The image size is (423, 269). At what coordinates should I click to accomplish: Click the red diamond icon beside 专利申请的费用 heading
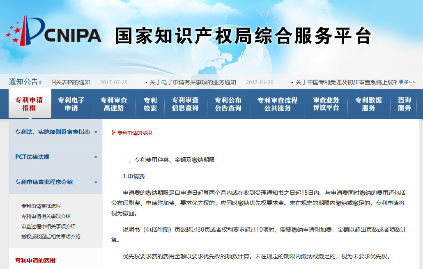tap(113, 133)
